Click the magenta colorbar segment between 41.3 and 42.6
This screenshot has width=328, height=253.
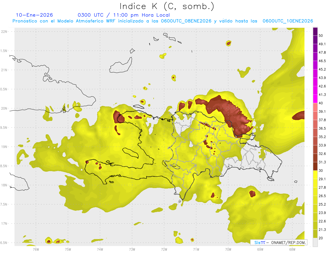click(315, 90)
